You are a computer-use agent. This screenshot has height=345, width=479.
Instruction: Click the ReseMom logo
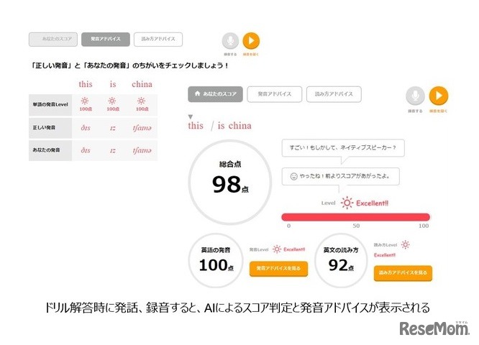click(x=434, y=328)
